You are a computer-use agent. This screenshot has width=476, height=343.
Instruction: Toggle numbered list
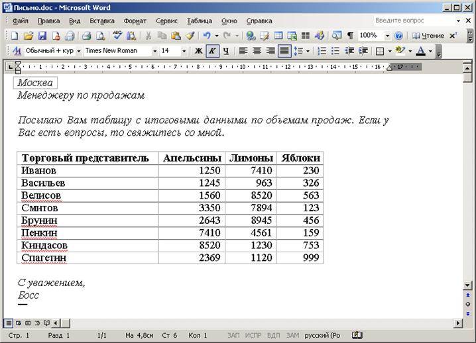click(x=322, y=51)
